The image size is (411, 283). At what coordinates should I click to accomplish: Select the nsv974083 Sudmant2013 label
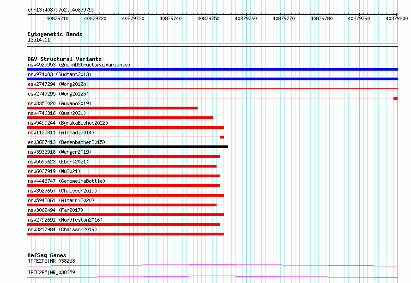click(60, 74)
